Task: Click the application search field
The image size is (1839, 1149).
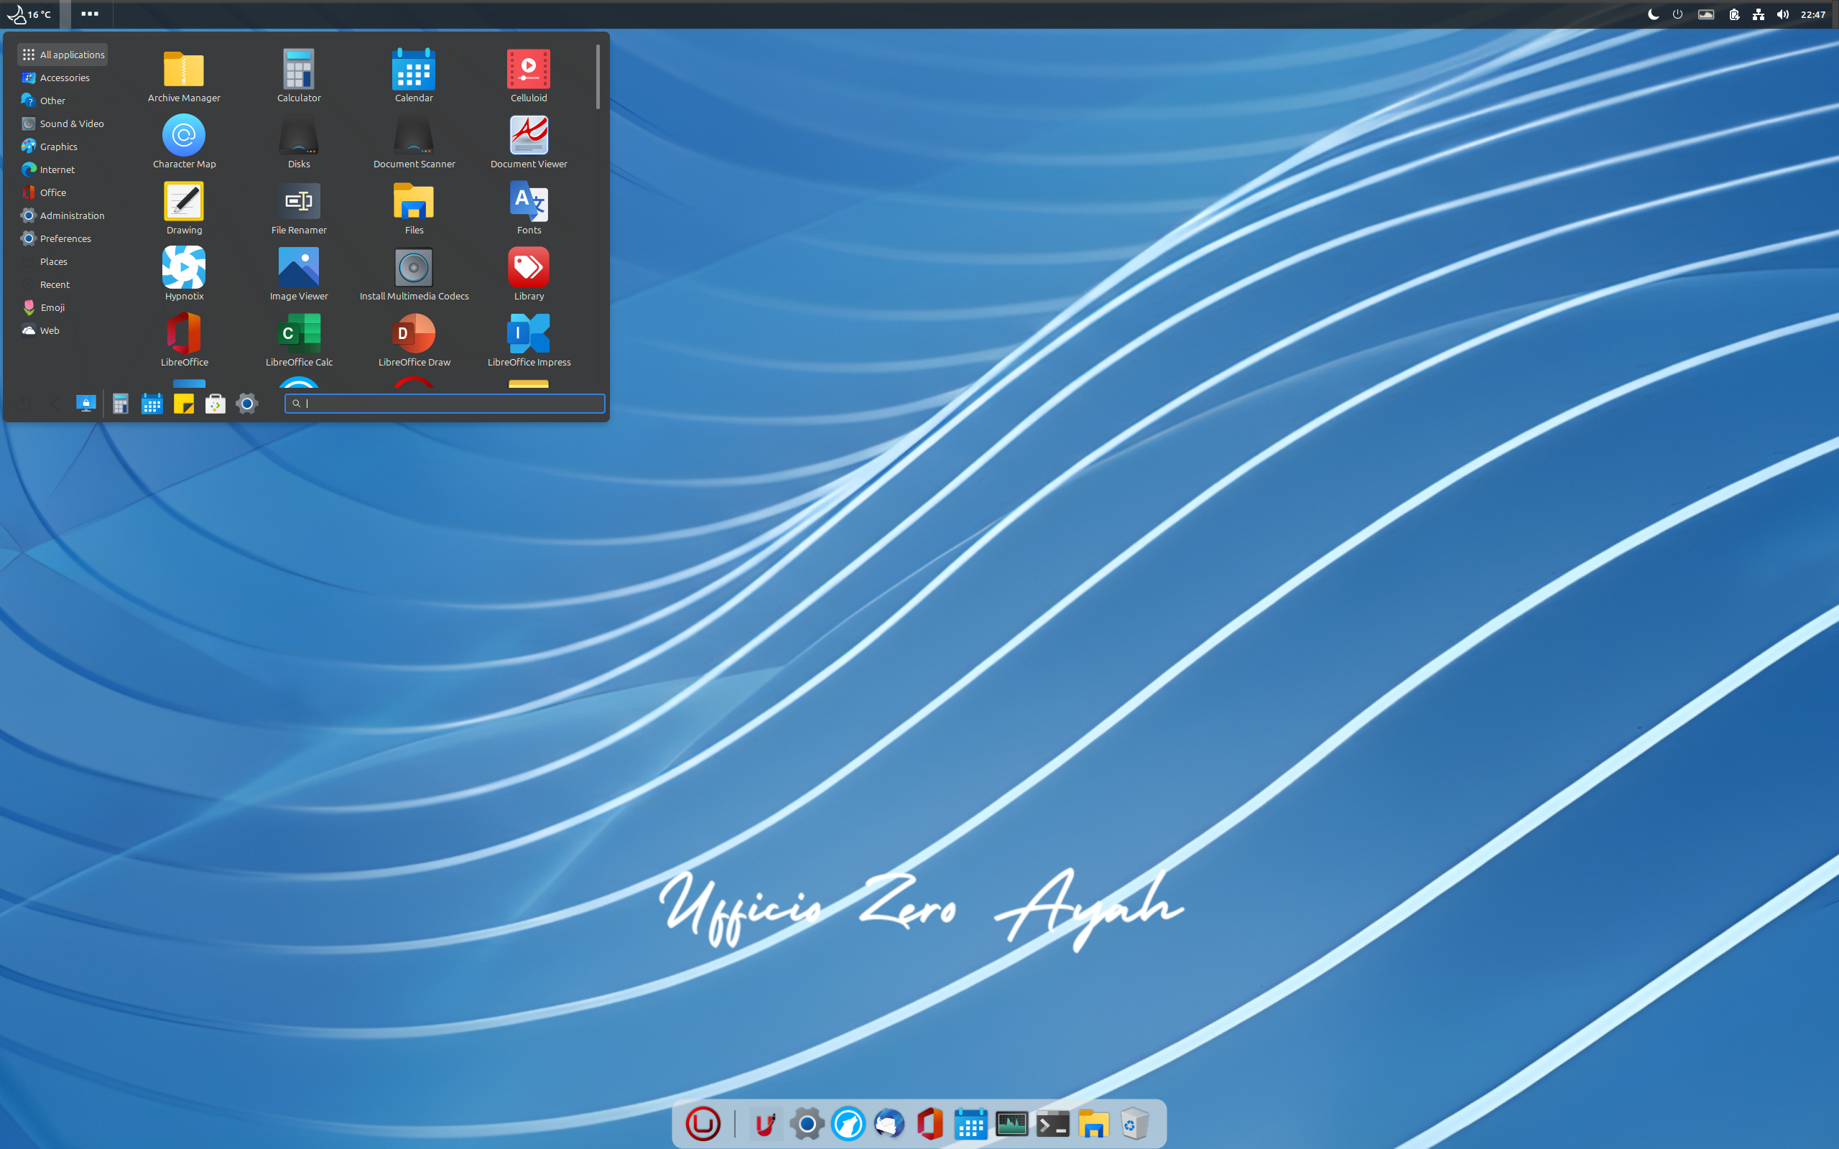Action: click(445, 404)
